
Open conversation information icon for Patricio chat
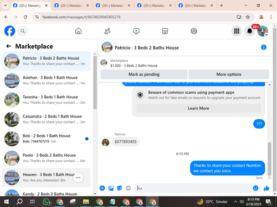coord(264,47)
